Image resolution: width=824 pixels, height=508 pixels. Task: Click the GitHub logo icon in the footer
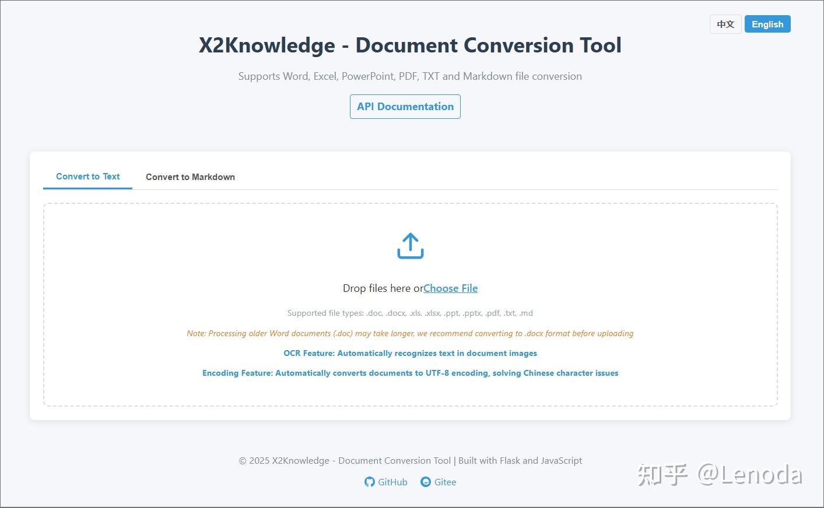[369, 482]
